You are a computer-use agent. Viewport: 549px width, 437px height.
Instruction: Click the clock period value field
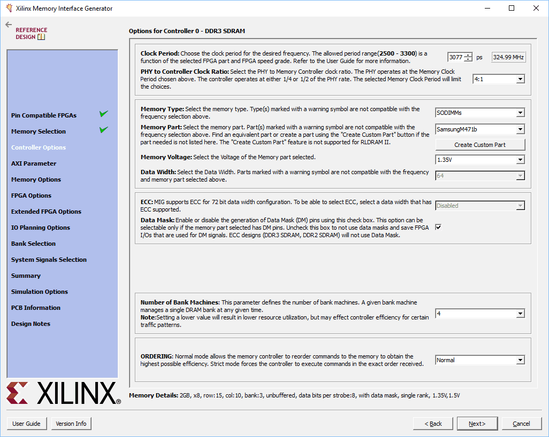[456, 57]
